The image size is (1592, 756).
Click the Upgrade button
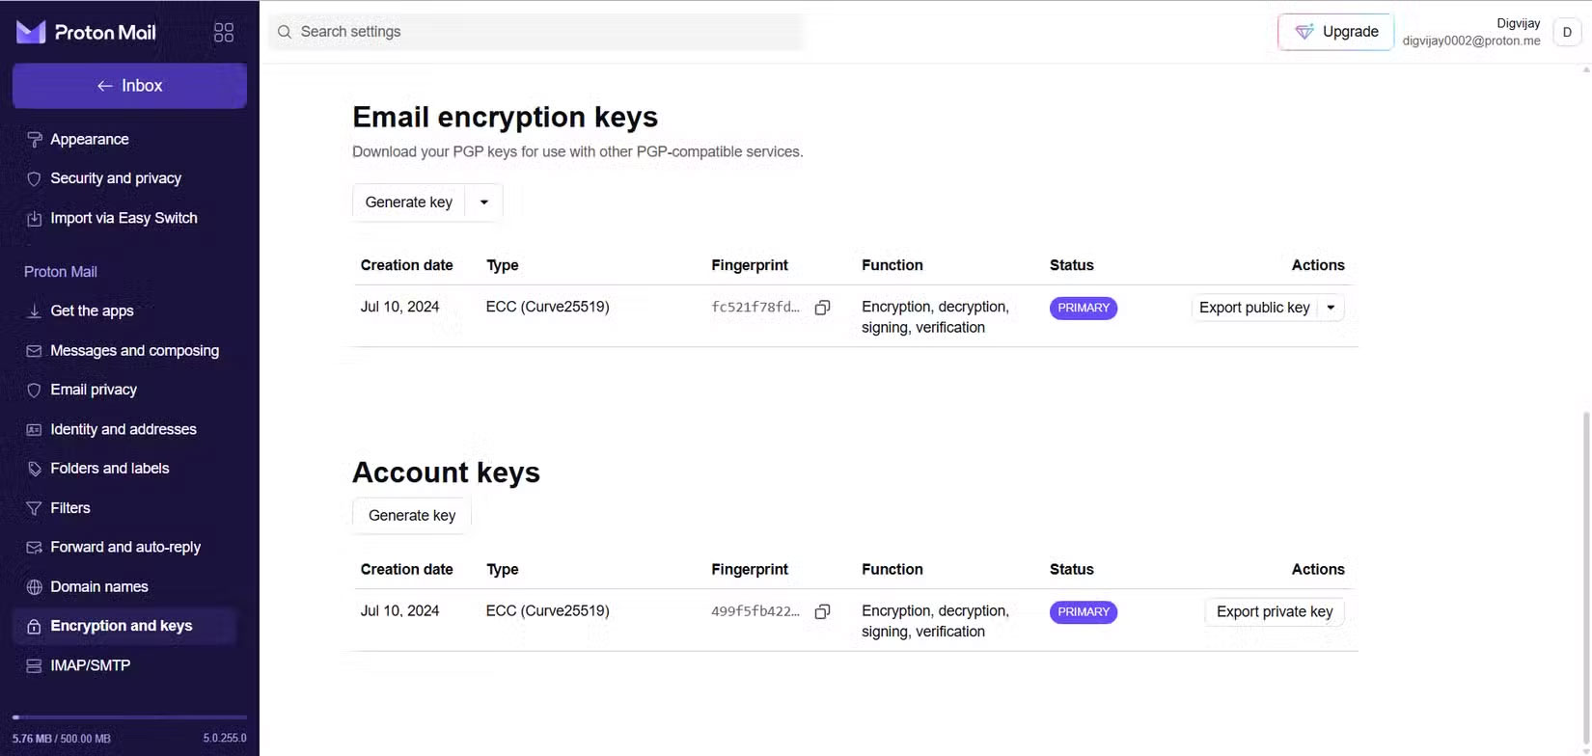(x=1335, y=32)
